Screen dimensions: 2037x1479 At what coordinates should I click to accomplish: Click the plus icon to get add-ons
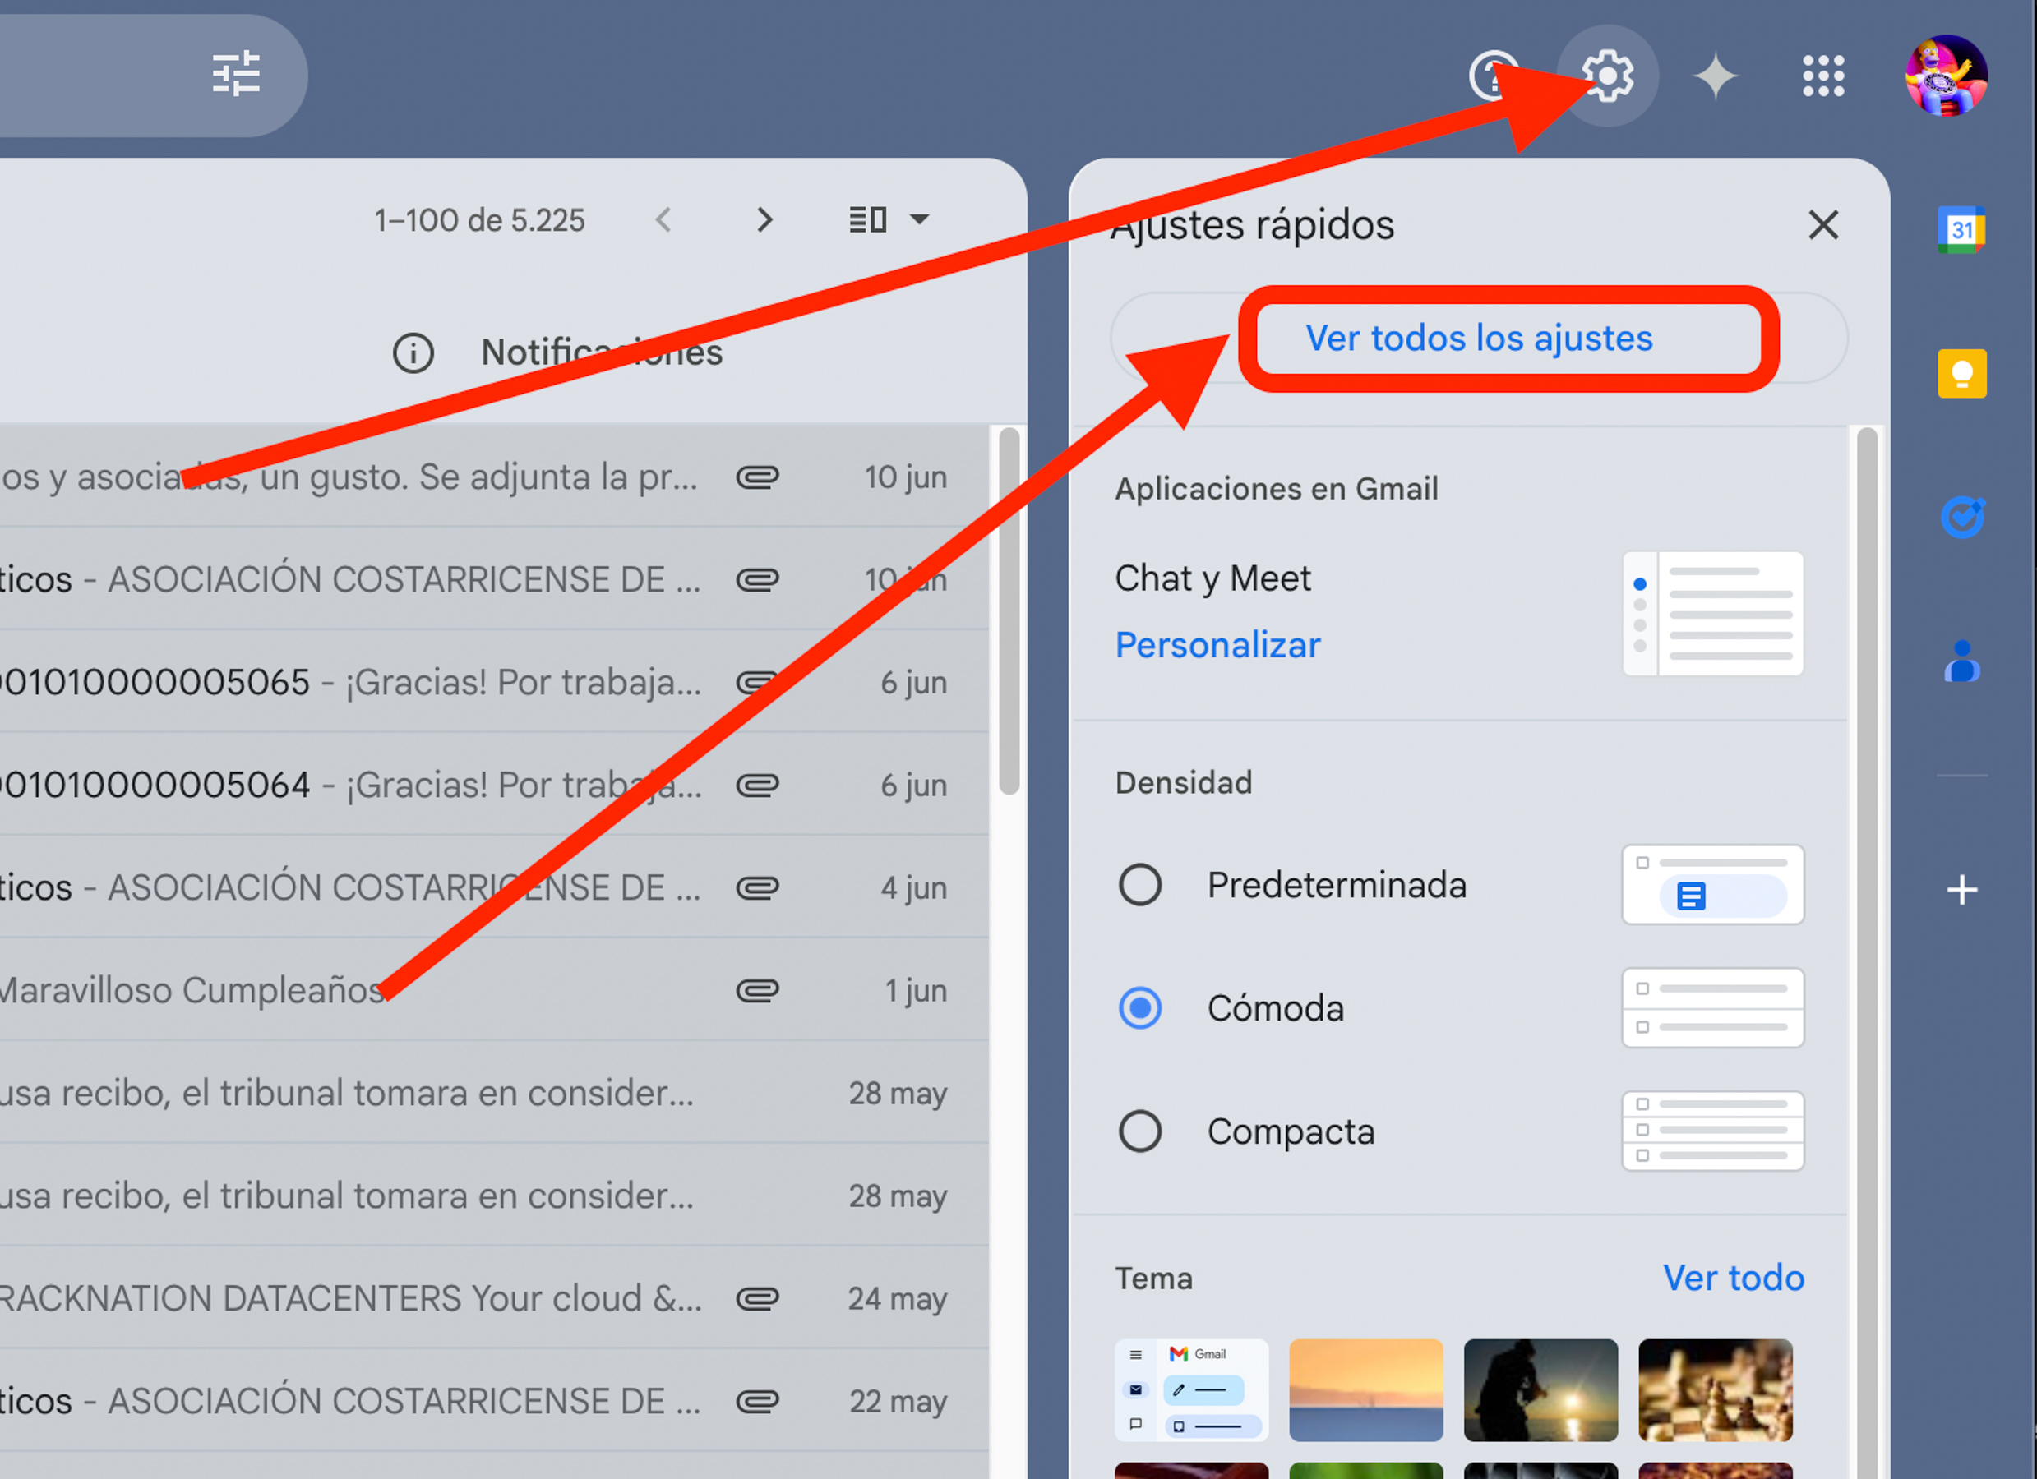point(1961,890)
